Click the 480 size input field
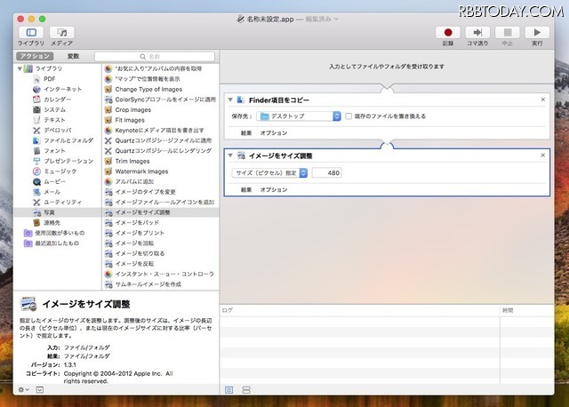The image size is (569, 407). click(326, 173)
